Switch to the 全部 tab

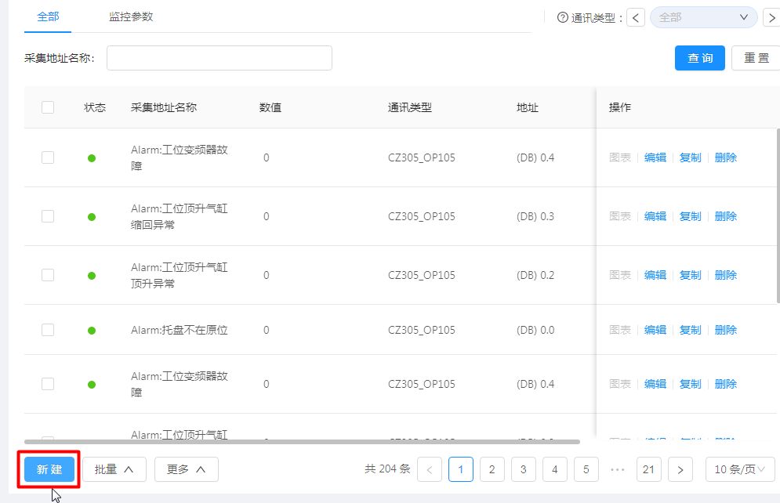[48, 16]
